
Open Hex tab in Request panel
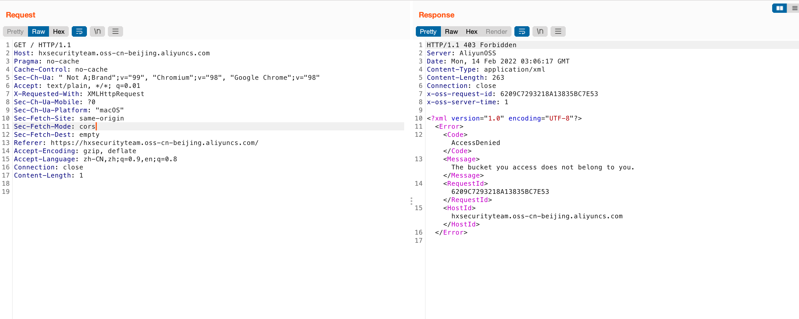[x=59, y=31]
